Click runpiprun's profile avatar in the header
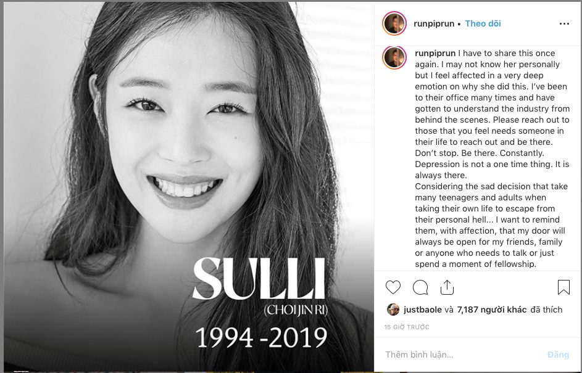This screenshot has height=373, width=582. (x=394, y=23)
